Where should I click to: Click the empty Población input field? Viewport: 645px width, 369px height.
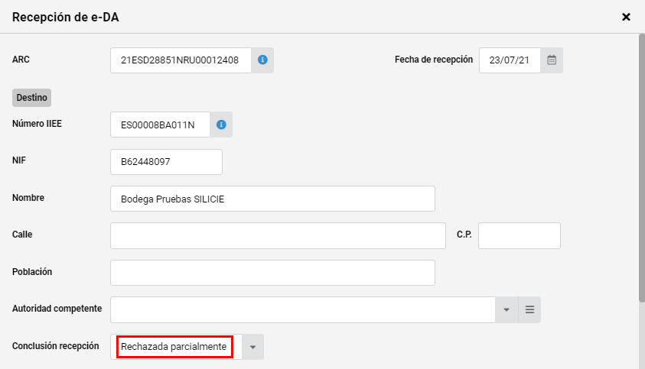[272, 273]
